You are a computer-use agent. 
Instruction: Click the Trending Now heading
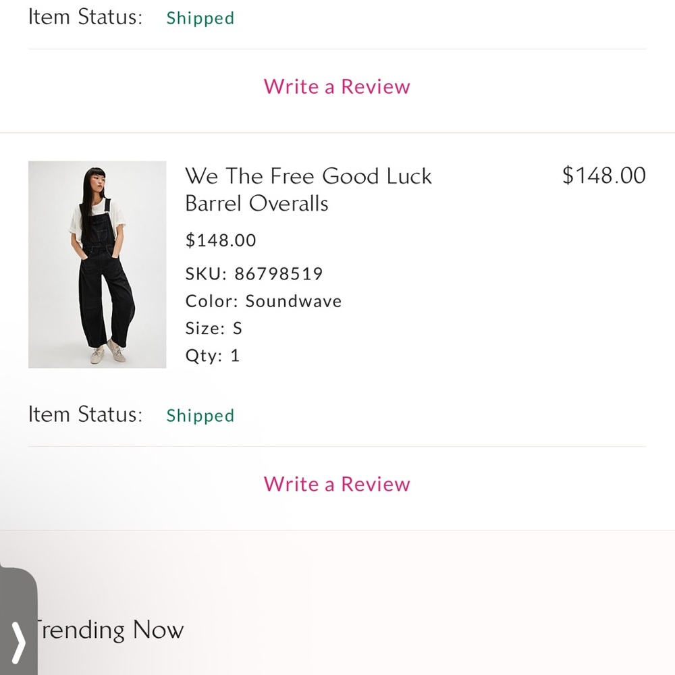pyautogui.click(x=108, y=630)
